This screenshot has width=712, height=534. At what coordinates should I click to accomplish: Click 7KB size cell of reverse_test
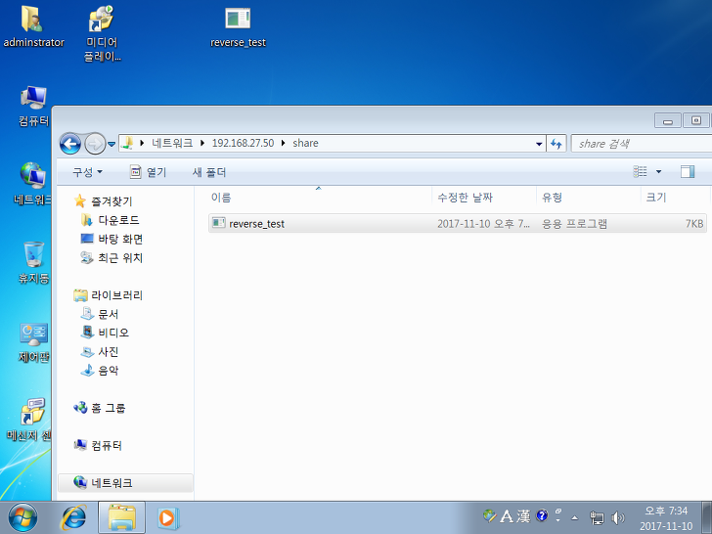pyautogui.click(x=694, y=224)
